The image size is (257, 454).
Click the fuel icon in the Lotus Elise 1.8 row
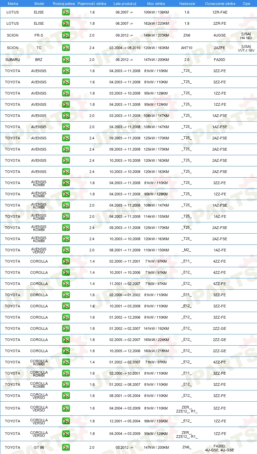pyautogui.click(x=66, y=23)
